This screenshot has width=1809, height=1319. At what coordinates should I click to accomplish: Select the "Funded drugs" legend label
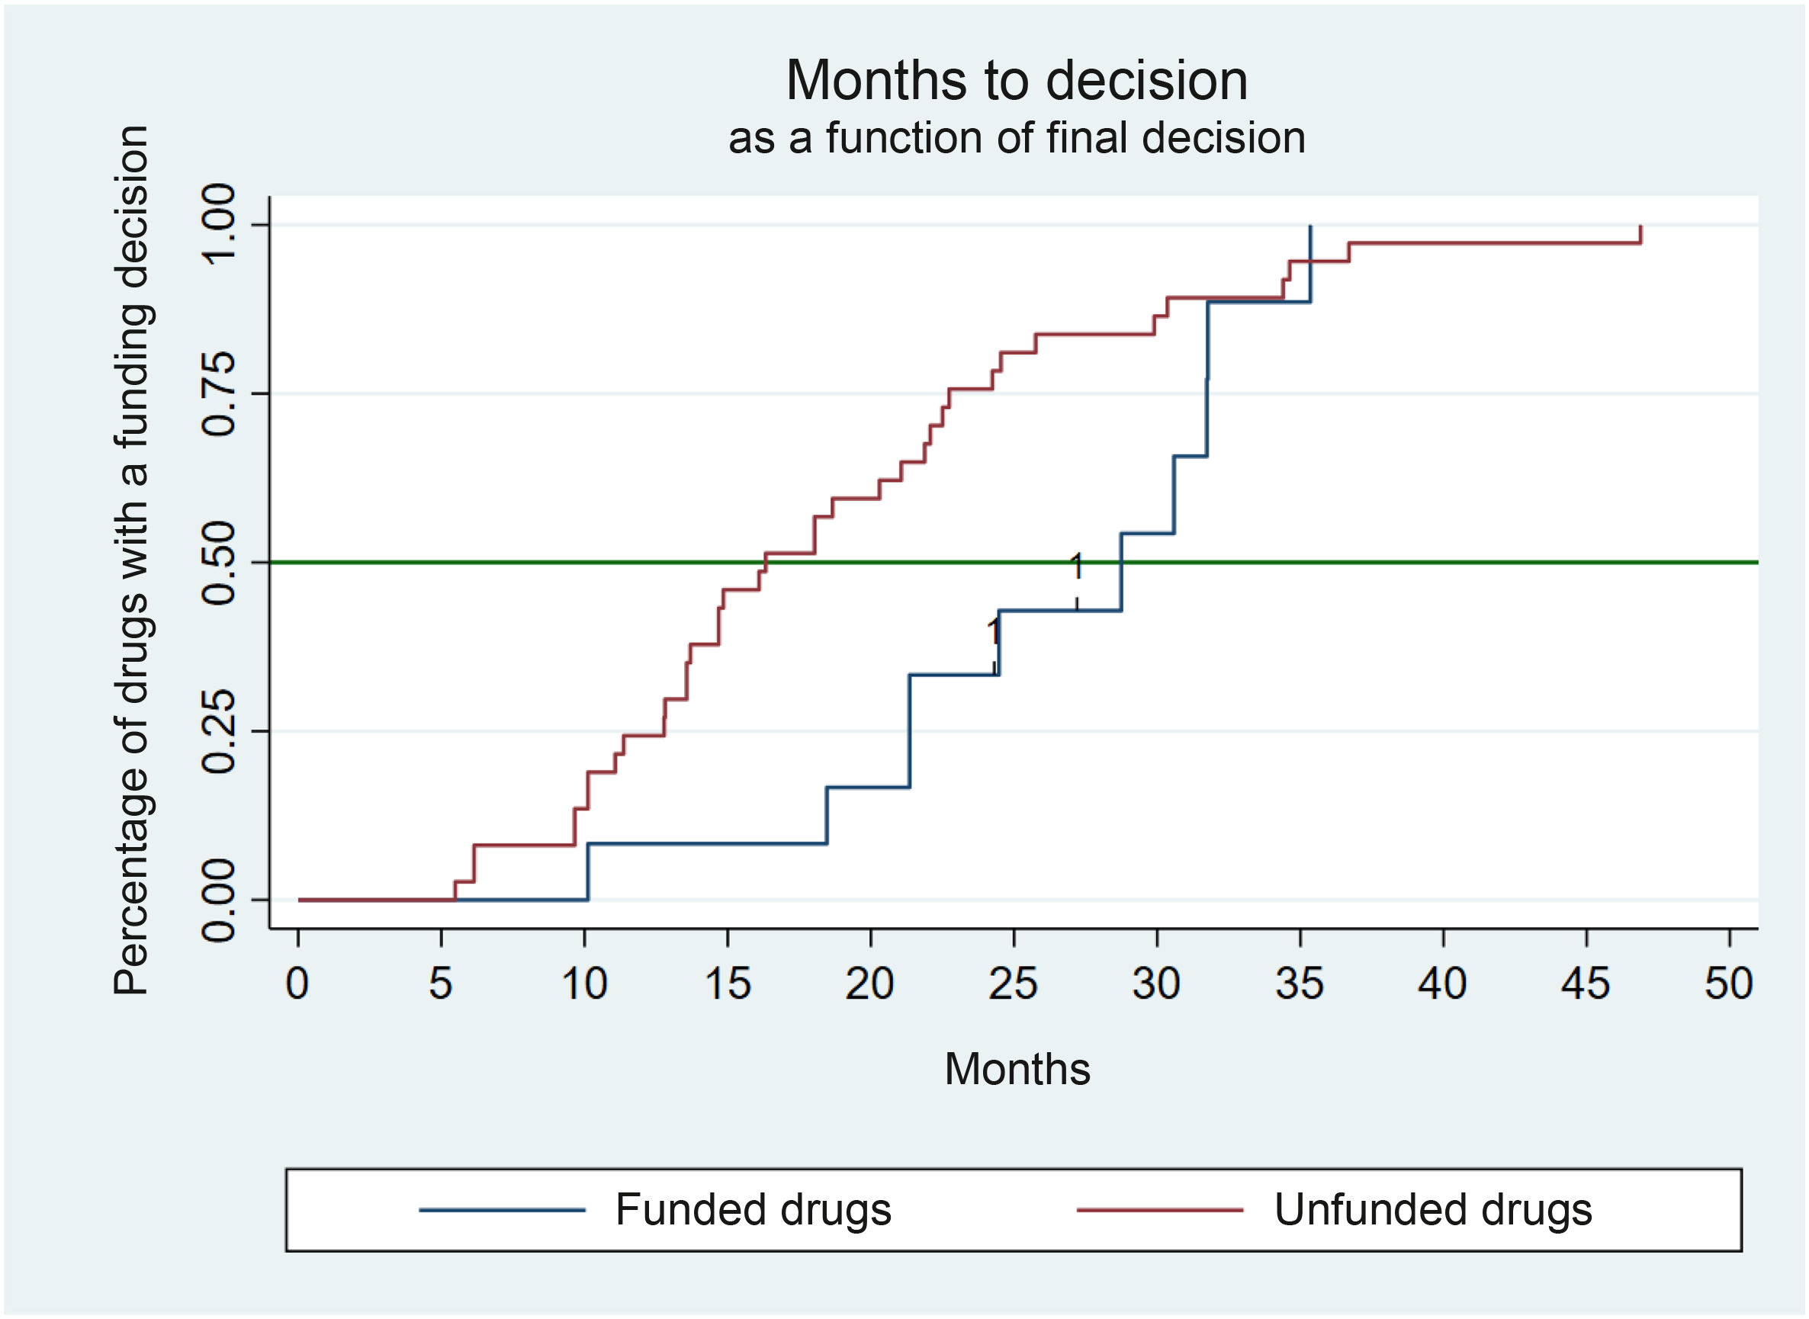[753, 1210]
